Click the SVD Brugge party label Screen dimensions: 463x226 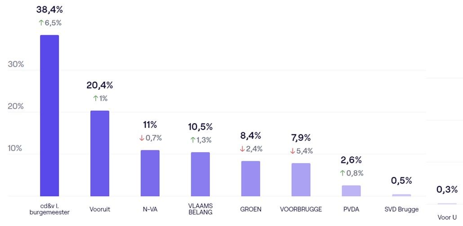tap(401, 209)
